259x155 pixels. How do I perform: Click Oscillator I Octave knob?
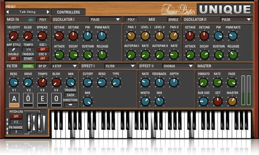59,36
